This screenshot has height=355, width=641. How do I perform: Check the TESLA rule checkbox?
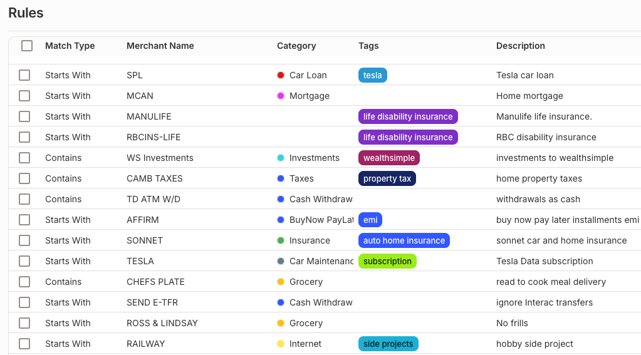(24, 261)
